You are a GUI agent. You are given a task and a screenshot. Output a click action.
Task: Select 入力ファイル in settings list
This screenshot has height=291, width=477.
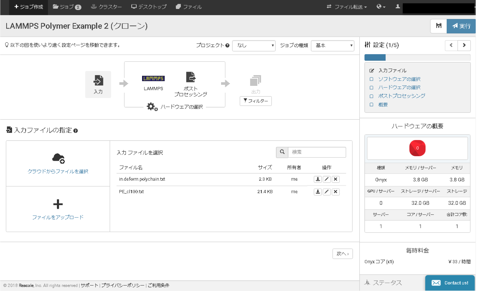click(392, 70)
